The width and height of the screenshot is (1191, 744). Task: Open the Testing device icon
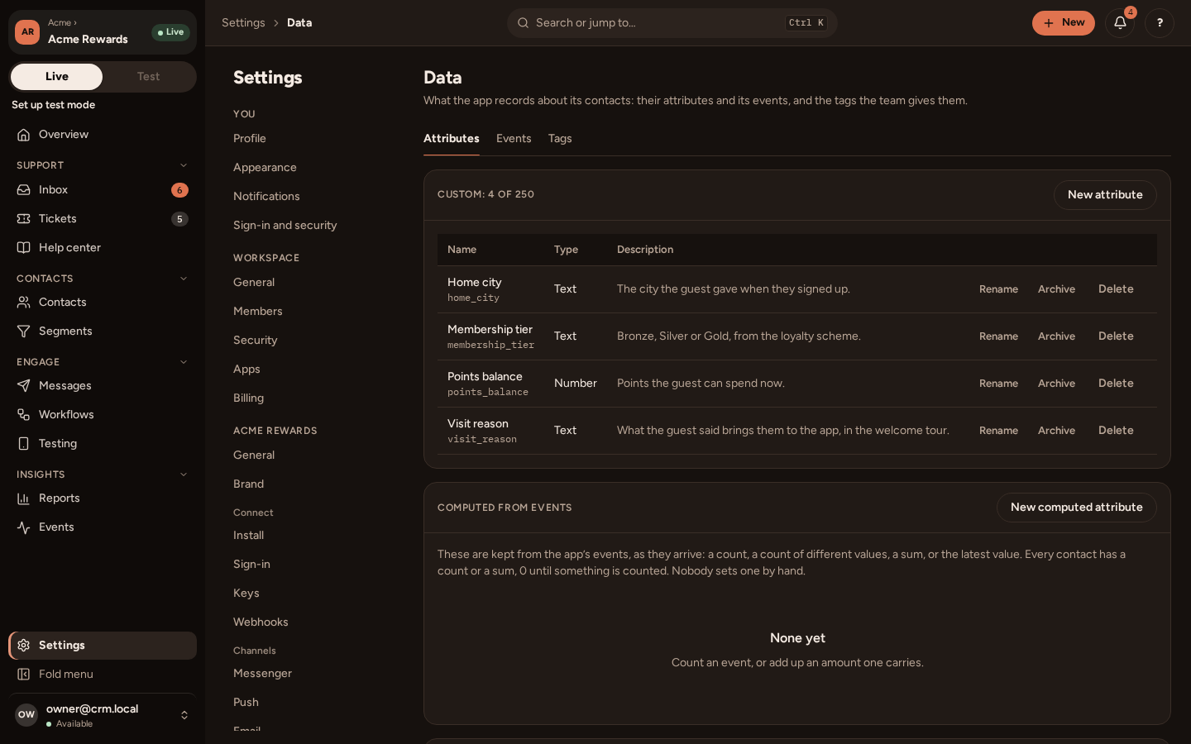point(24,444)
